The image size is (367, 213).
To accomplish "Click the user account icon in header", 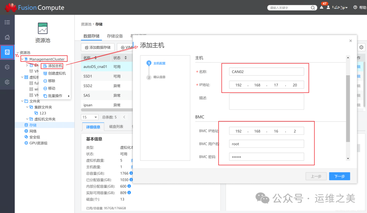I will (x=328, y=7).
